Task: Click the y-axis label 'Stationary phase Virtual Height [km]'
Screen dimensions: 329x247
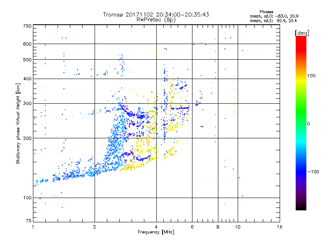Action: [18, 124]
